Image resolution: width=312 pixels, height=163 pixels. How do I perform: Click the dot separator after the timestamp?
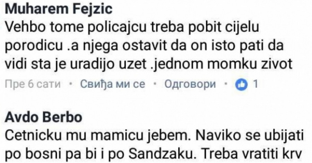point(71,84)
